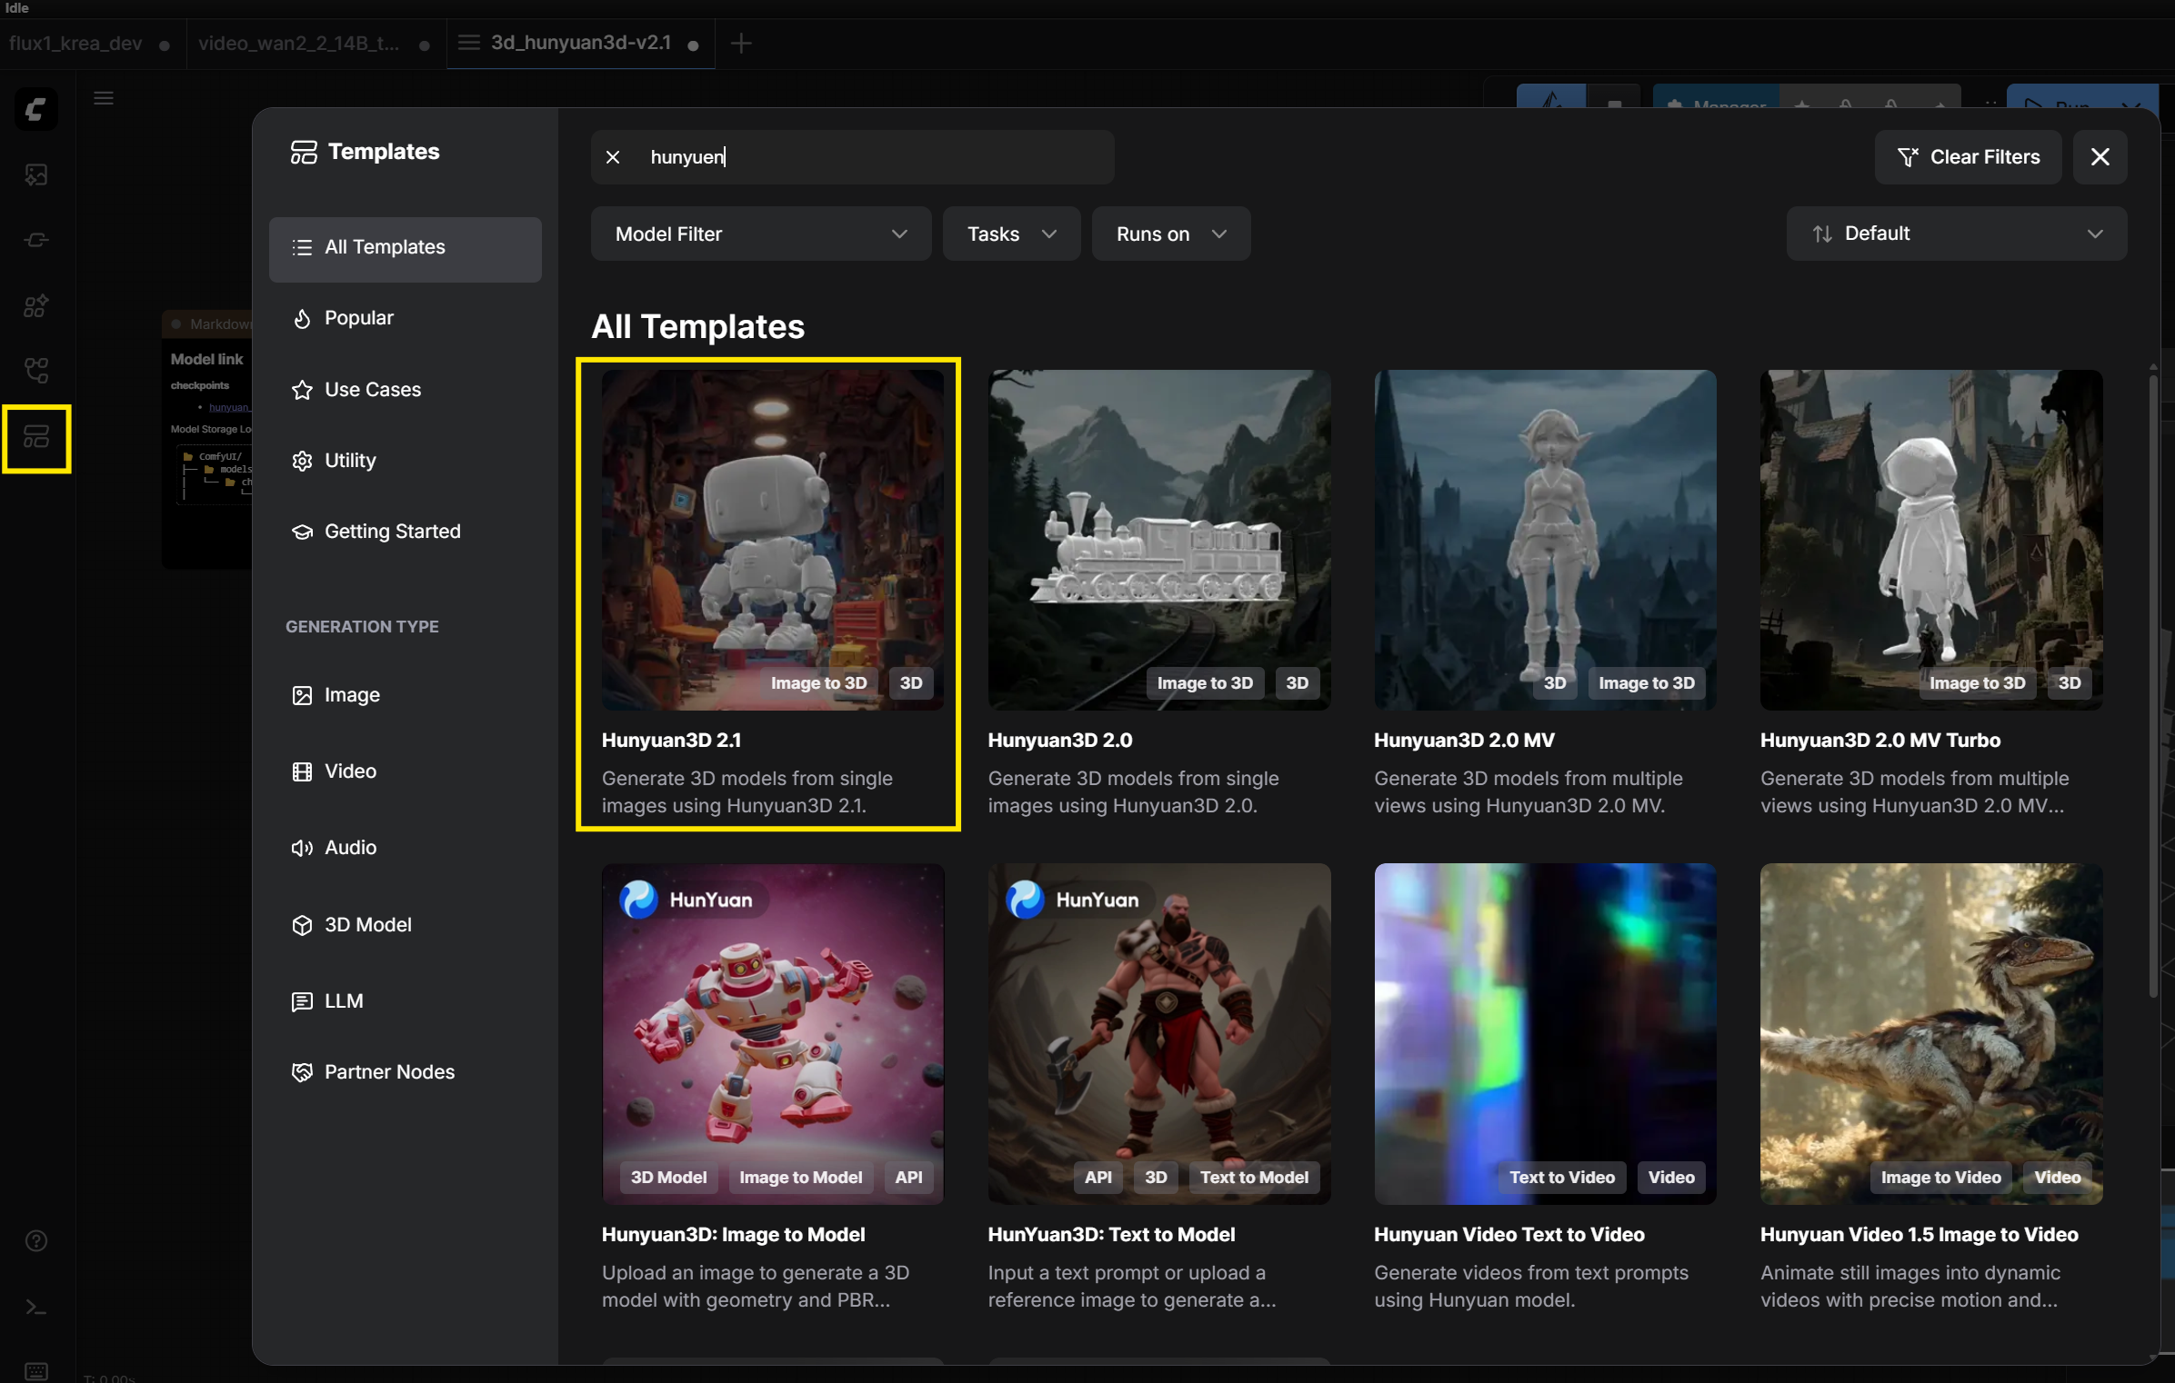Open the Utility category
The height and width of the screenshot is (1383, 2175).
(406, 461)
